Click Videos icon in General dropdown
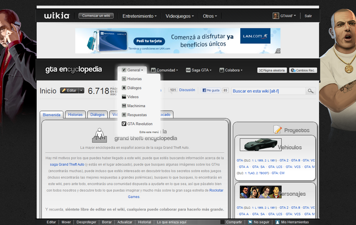The width and height of the screenshot is (356, 225). (123, 97)
